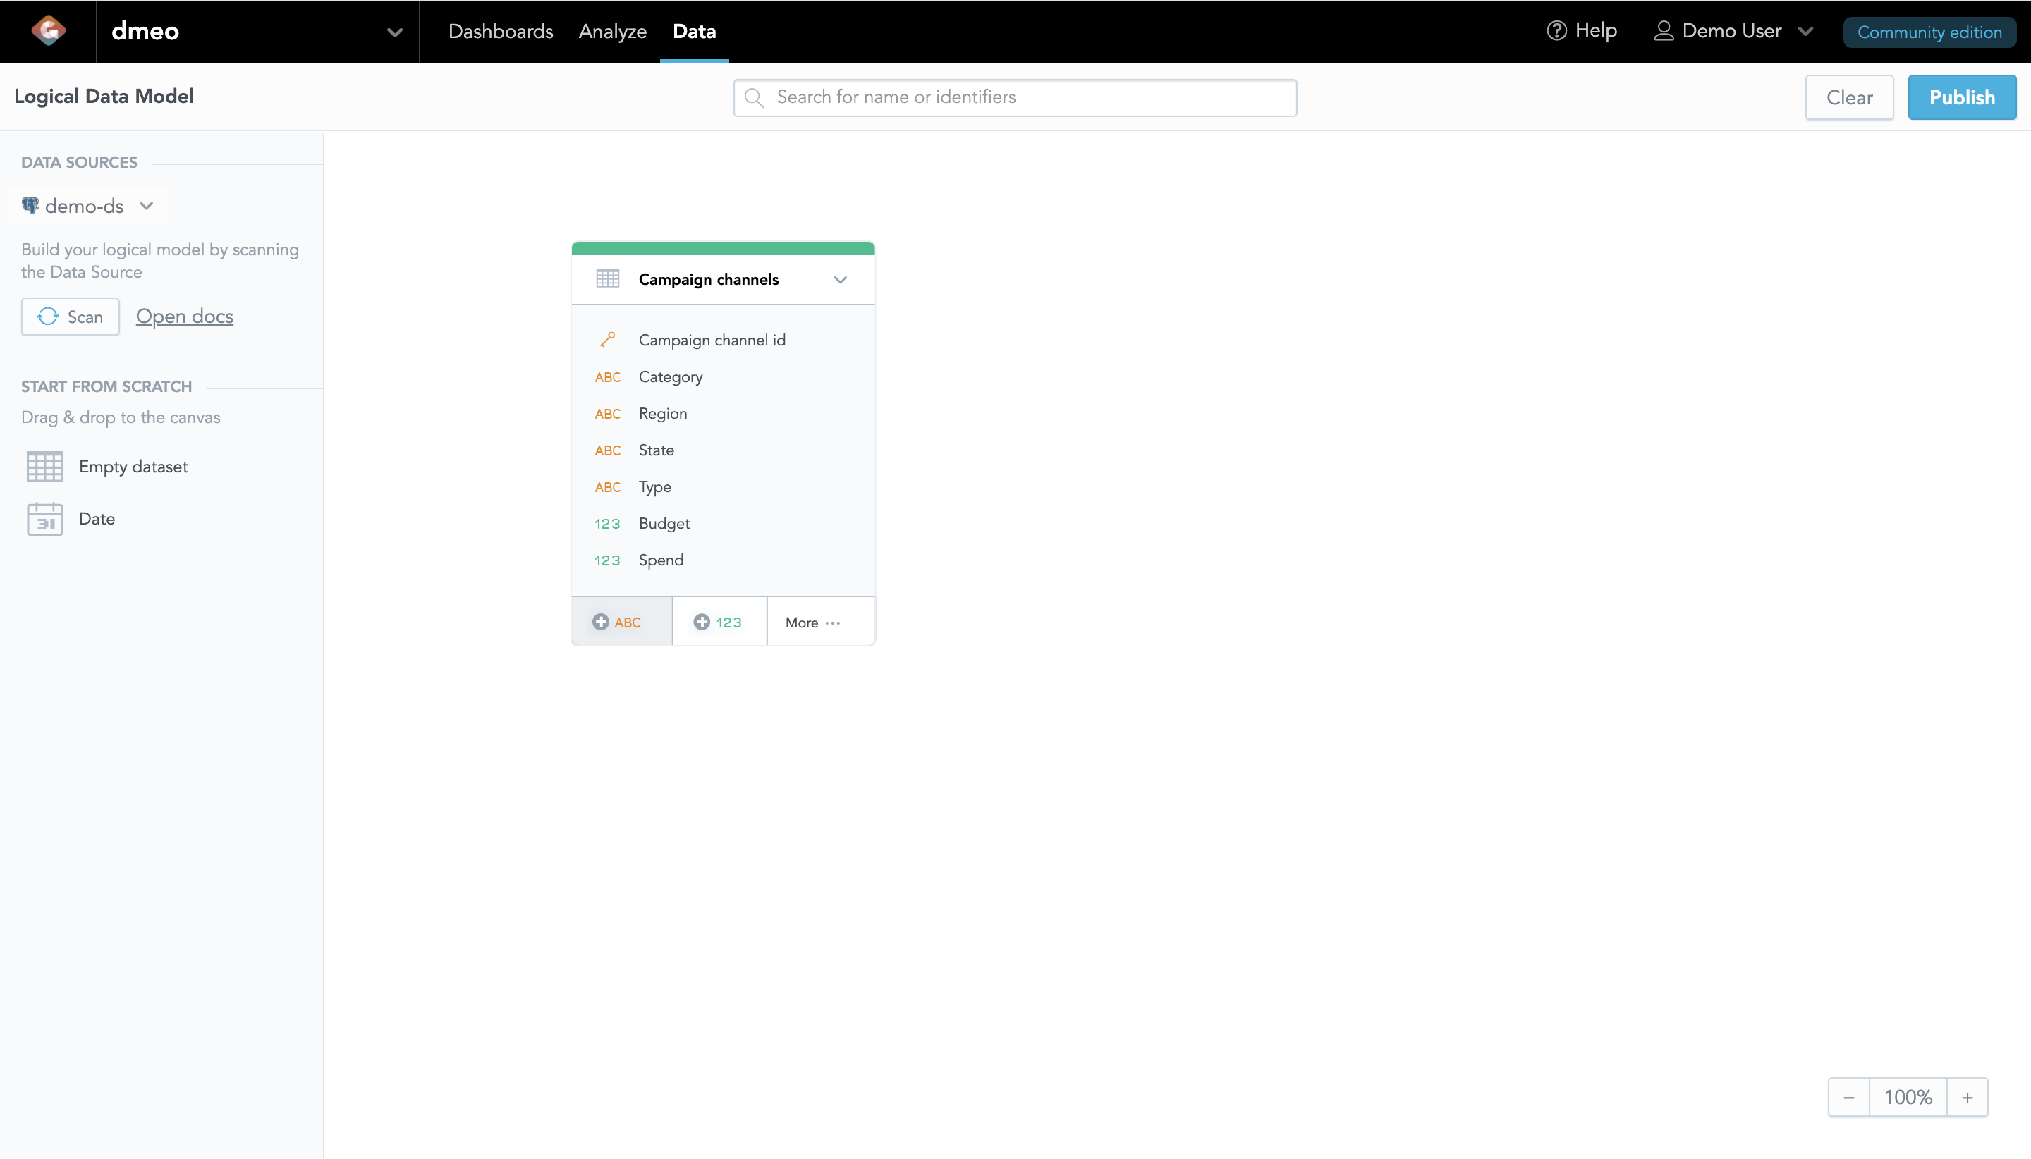Click the ABC icon beside Region

click(607, 414)
